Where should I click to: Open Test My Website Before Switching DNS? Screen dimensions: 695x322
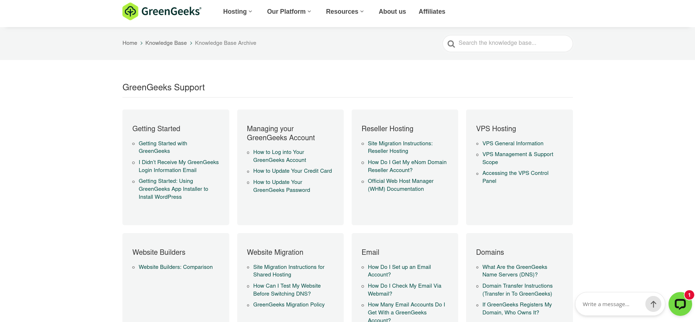pos(287,290)
